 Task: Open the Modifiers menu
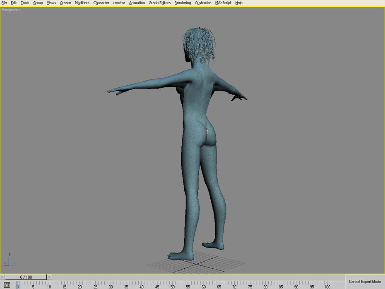(82, 3)
